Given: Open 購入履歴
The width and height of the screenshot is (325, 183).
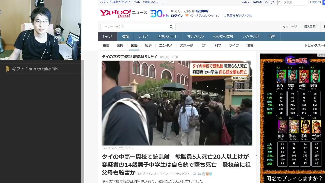Looking at the screenshot, I should 310,27.
